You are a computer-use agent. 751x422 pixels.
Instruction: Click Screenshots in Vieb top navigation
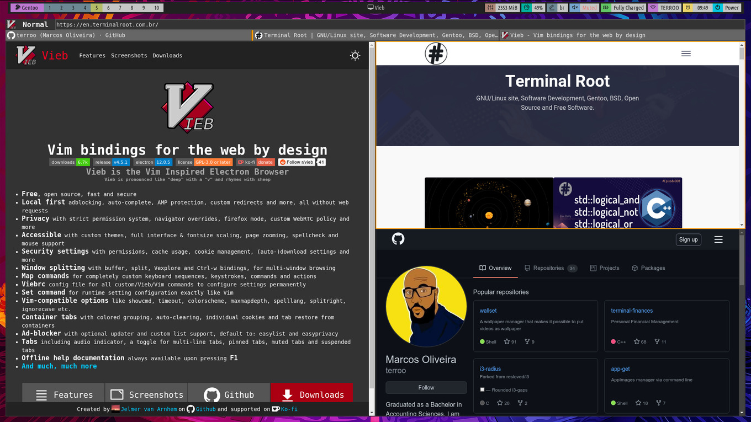129,56
